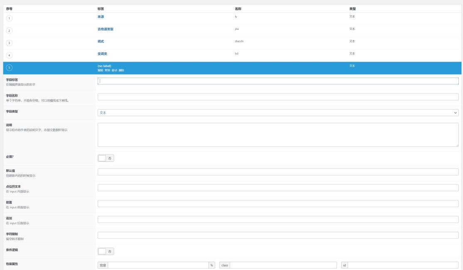The width and height of the screenshot is (463, 270).
Task: Focus the 点位符文本 input box
Action: pos(278,188)
